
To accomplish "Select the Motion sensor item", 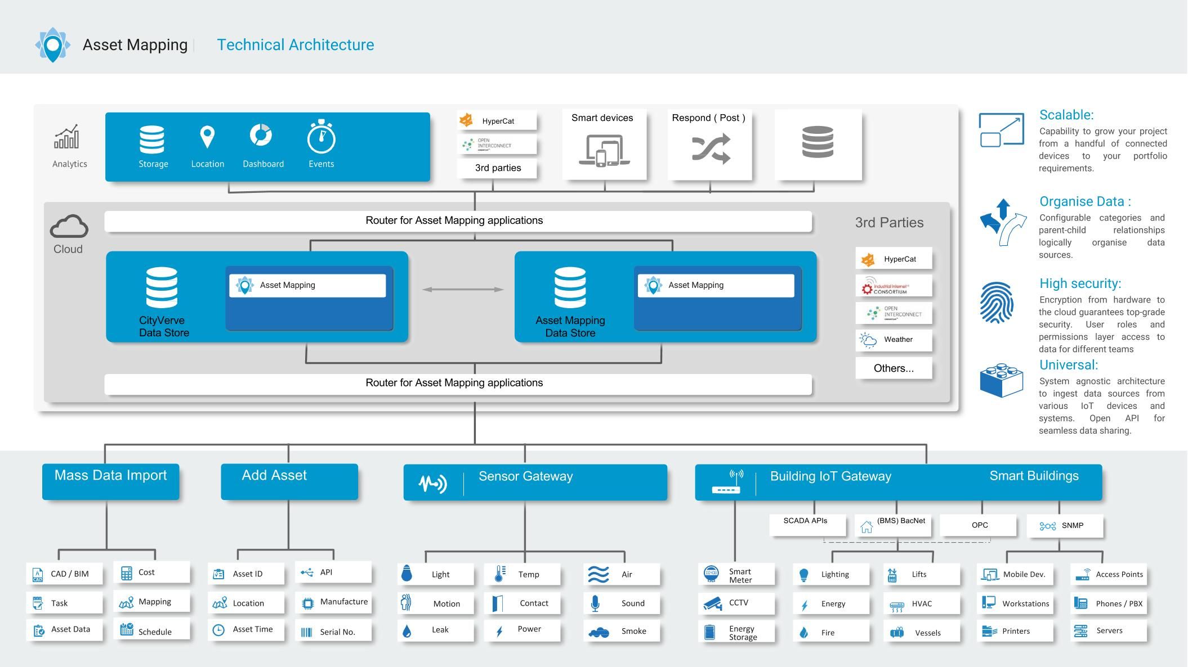I will coord(435,603).
